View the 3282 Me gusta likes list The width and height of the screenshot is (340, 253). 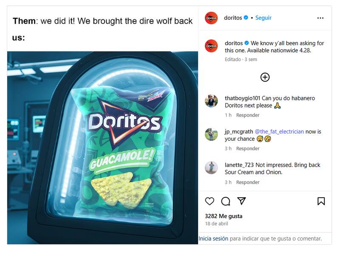(x=224, y=216)
